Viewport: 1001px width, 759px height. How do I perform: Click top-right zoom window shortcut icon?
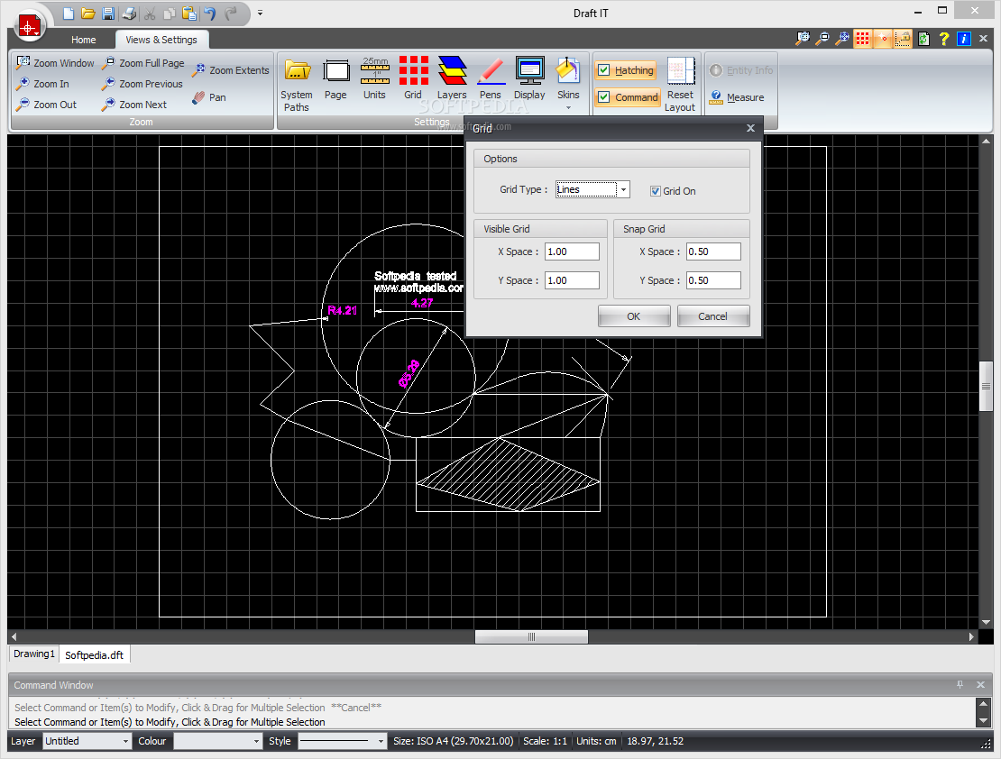803,39
